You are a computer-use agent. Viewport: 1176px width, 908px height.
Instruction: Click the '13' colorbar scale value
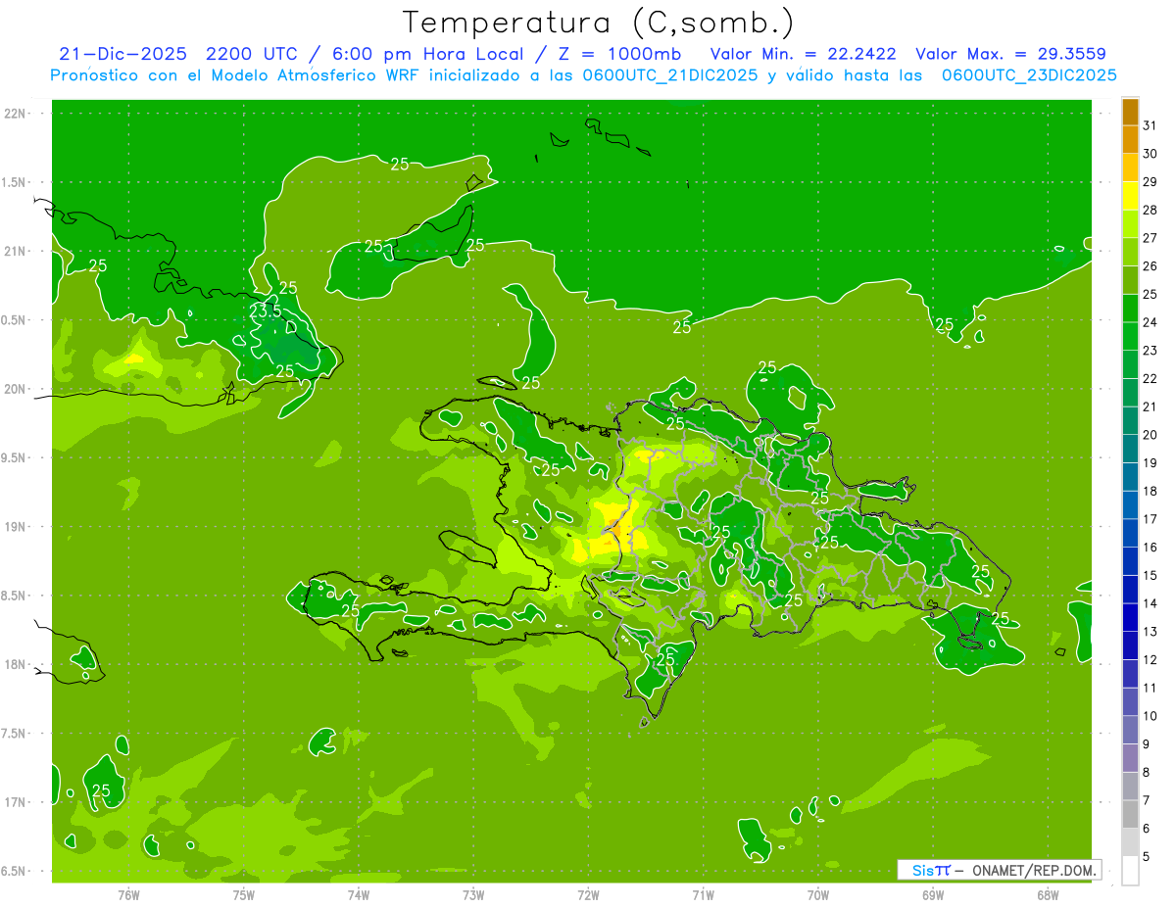1150,632
